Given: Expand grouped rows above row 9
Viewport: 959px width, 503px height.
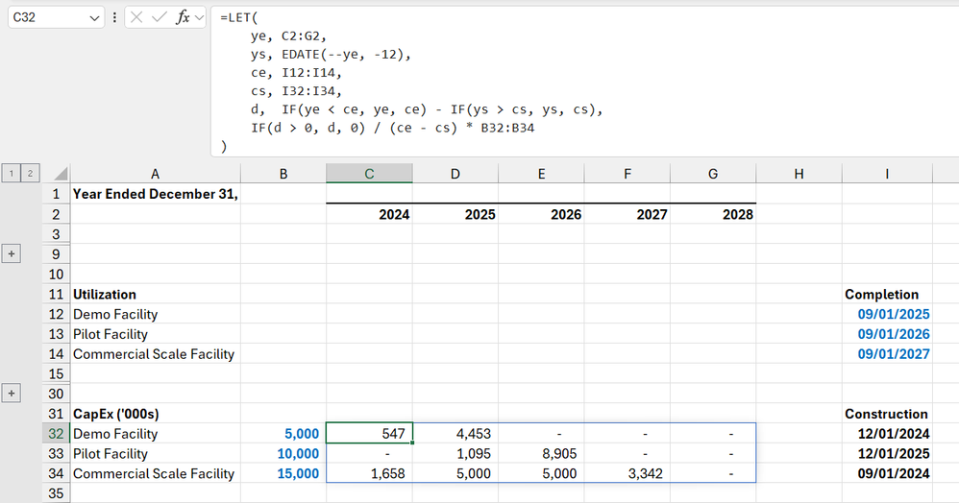Looking at the screenshot, I should coord(11,253).
